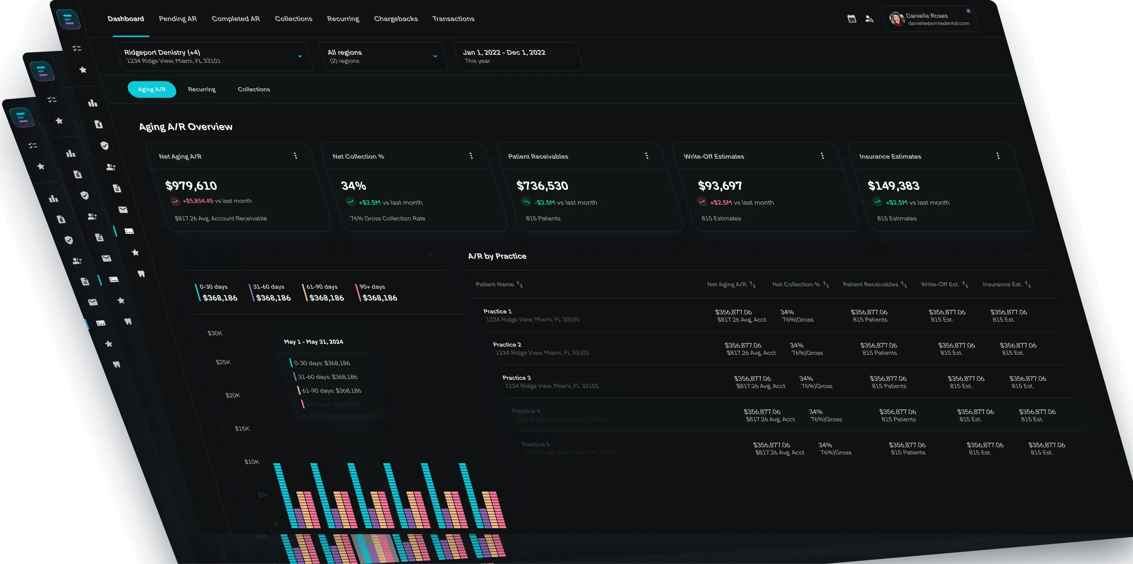Click the app logo in the rearmost window sidebar

22,117
